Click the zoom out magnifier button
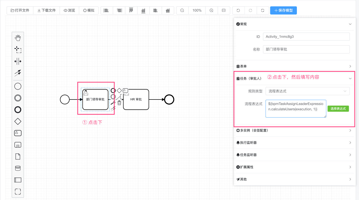 [x=182, y=10]
